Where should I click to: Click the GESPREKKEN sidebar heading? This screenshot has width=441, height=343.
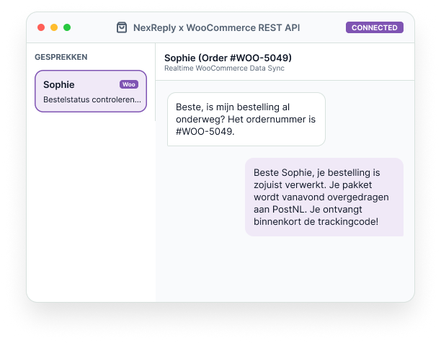coord(61,57)
